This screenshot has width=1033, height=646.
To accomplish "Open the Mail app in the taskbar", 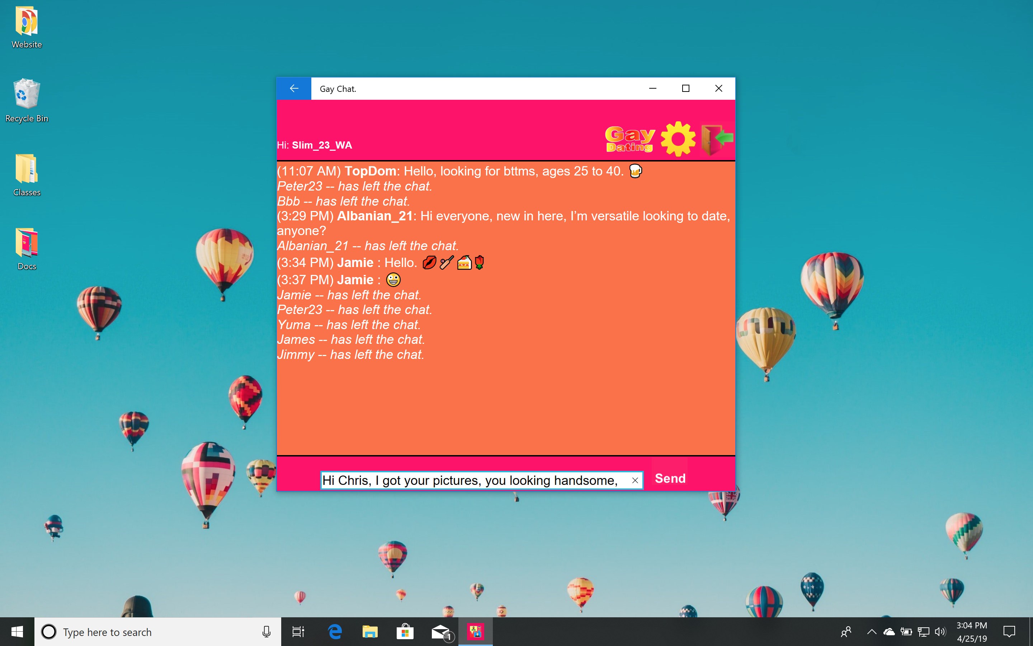I will point(440,632).
